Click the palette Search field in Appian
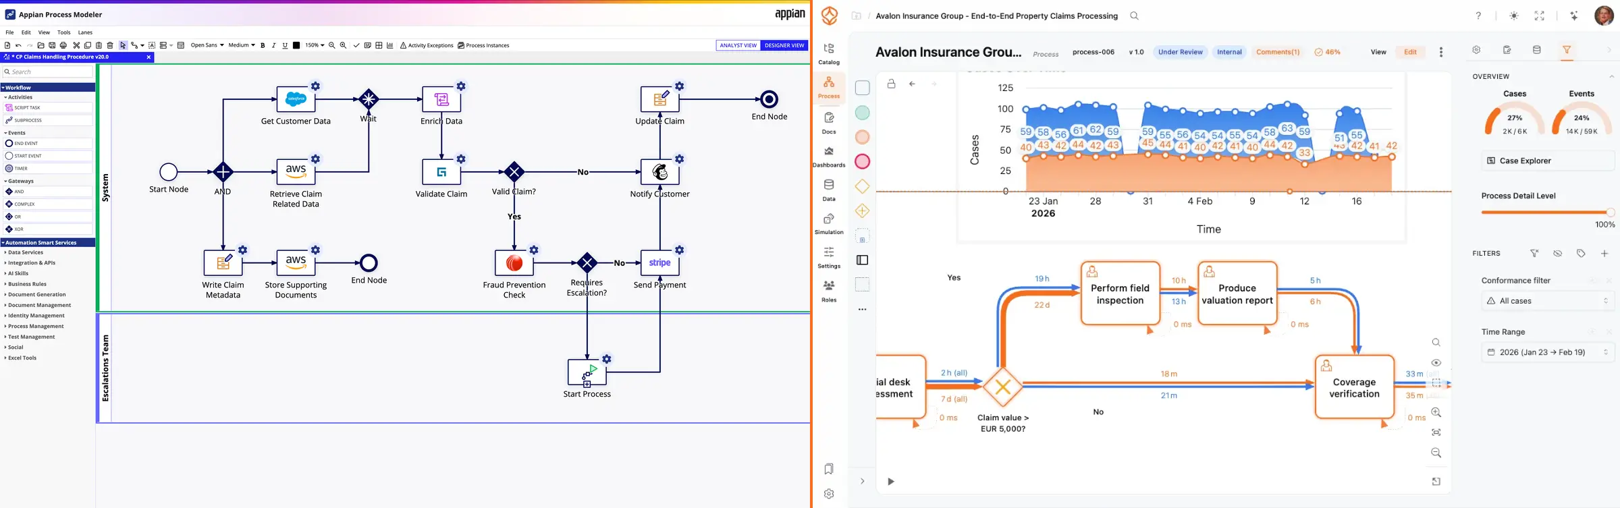The image size is (1620, 508). [x=47, y=72]
